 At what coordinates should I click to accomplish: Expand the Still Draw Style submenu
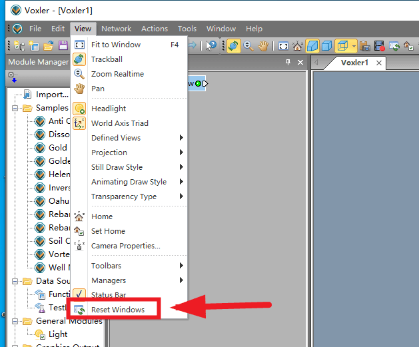[129, 167]
